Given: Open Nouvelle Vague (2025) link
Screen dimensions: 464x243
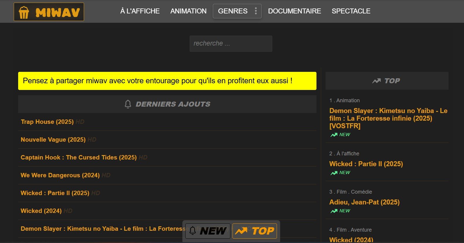Looking at the screenshot, I should pyautogui.click(x=53, y=140).
